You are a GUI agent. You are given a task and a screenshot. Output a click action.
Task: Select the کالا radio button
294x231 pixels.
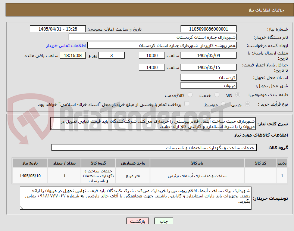238,95
